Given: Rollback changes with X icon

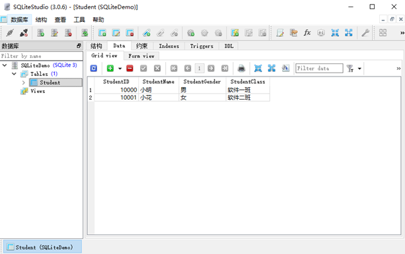Looking at the screenshot, I should (157, 69).
